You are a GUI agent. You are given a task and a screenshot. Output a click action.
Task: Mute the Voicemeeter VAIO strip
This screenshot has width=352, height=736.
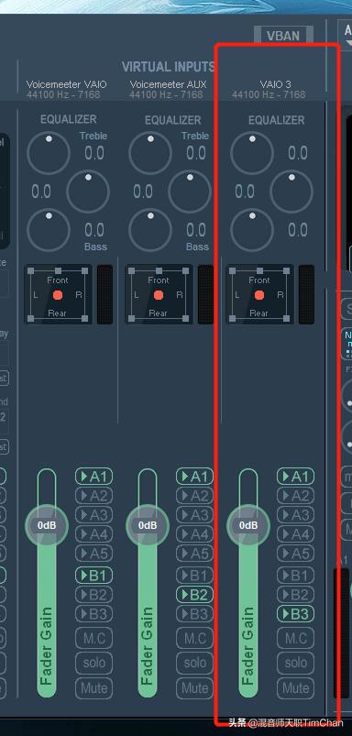tap(93, 688)
